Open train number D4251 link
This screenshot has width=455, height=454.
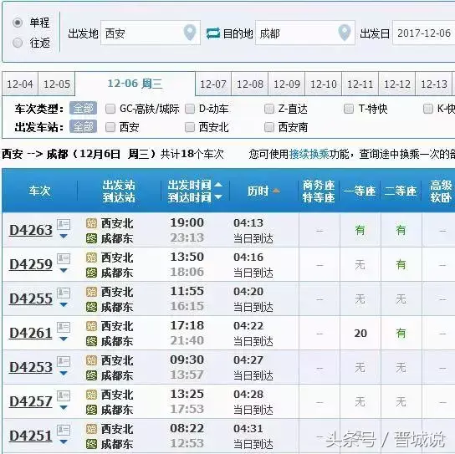pos(30,436)
